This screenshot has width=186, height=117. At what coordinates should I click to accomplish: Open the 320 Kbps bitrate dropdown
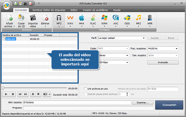point(113,62)
